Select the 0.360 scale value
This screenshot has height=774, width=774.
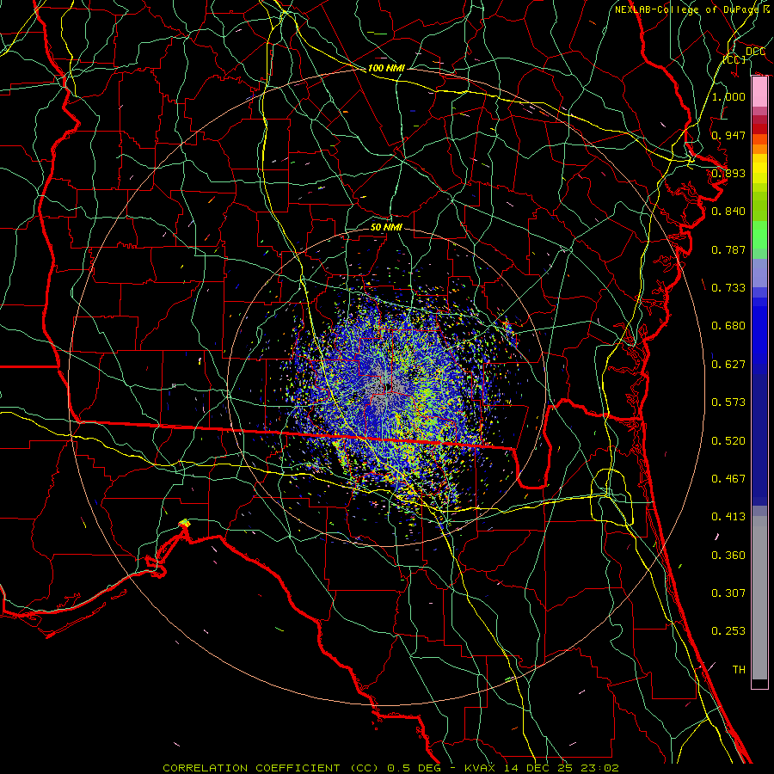pyautogui.click(x=728, y=556)
